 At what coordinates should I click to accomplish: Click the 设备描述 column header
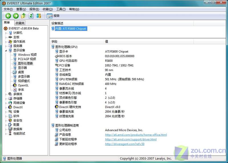tap(122, 23)
